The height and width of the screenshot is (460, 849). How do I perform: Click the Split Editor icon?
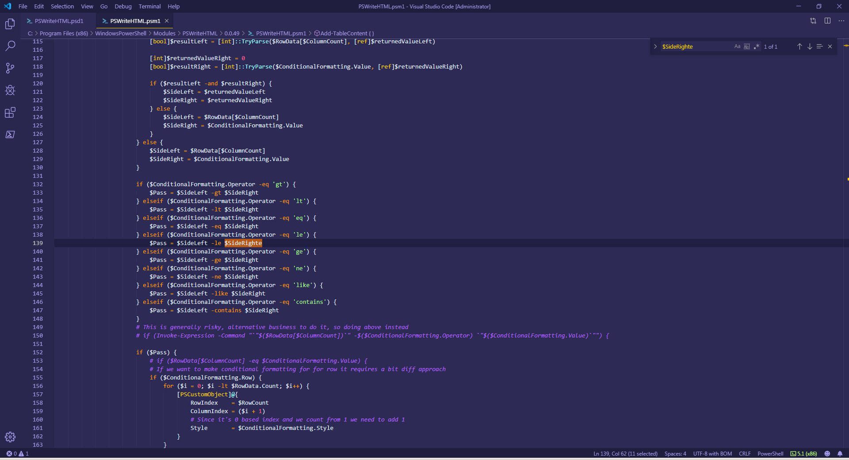point(827,21)
